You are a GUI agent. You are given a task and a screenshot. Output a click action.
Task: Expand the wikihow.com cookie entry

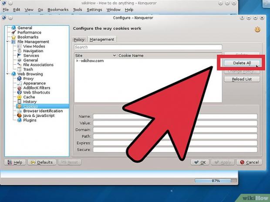(77, 61)
